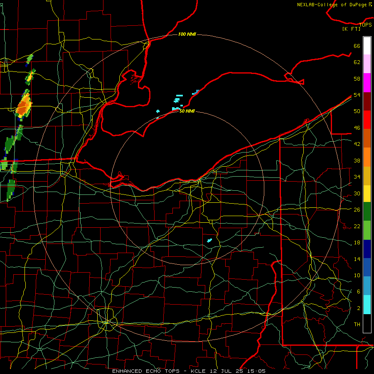Viewport: 374px width, 374px height.
Task: Choose the navy blue legend swatch
Action: pos(367,249)
